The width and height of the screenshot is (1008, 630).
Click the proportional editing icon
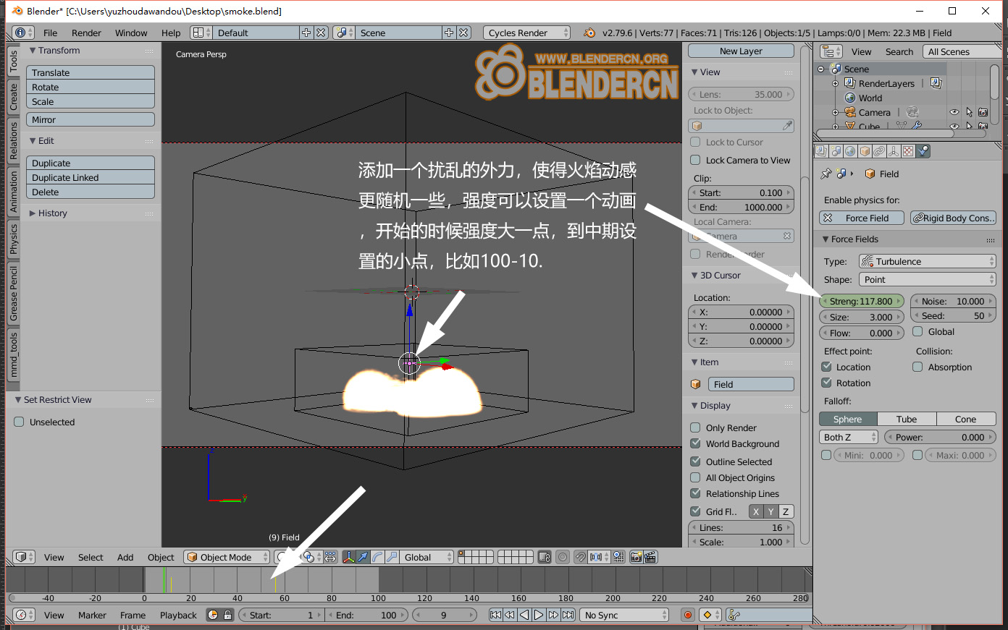[x=563, y=557]
